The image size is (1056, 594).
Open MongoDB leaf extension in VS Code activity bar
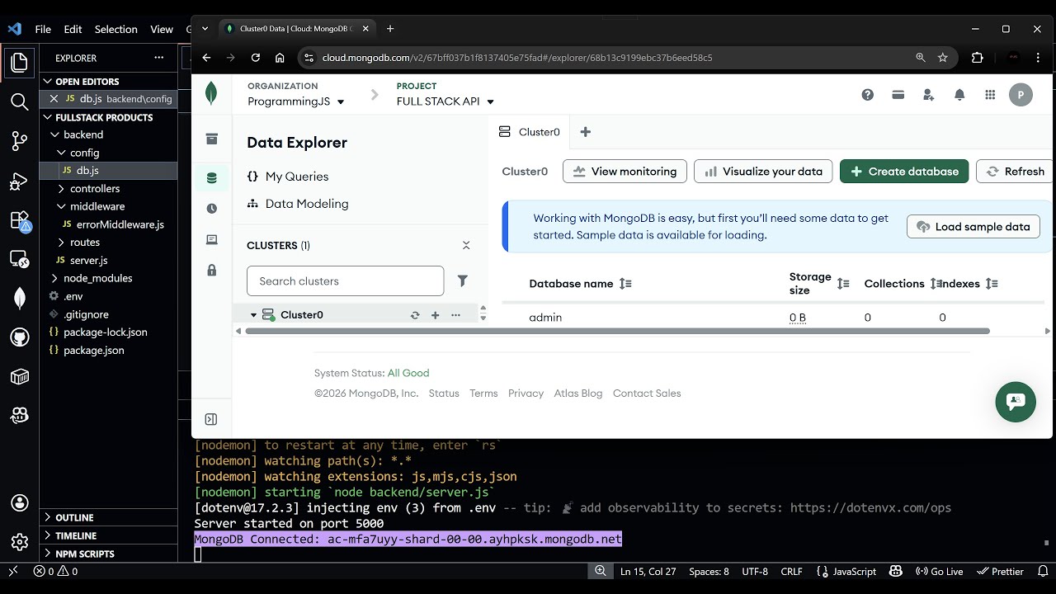click(x=19, y=299)
